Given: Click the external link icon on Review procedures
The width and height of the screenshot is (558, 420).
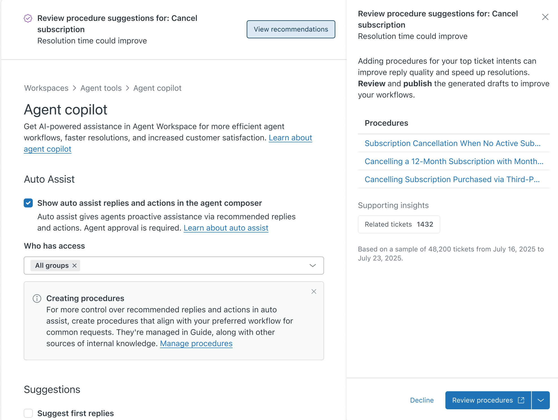Looking at the screenshot, I should [521, 400].
